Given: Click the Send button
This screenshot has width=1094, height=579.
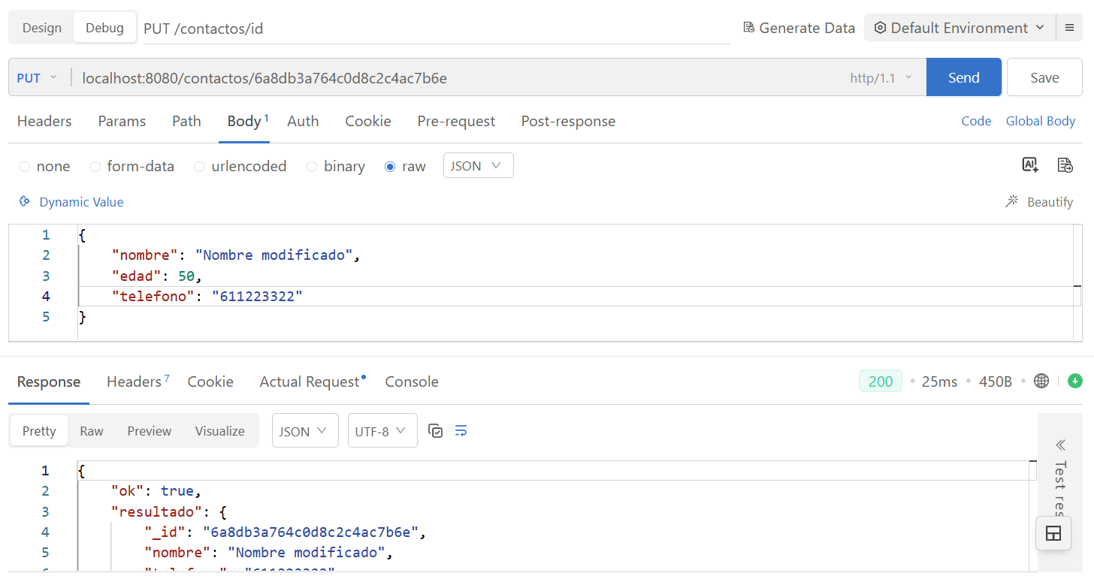Looking at the screenshot, I should (964, 77).
